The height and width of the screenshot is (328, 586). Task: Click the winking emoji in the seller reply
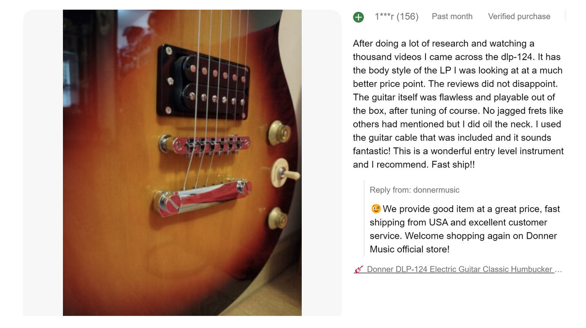coord(376,209)
